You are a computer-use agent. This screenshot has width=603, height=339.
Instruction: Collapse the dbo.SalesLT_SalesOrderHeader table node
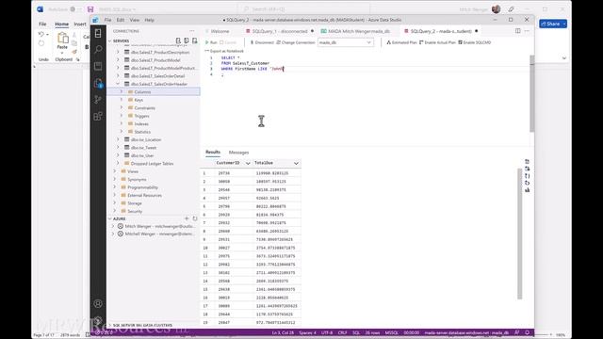(x=118, y=84)
